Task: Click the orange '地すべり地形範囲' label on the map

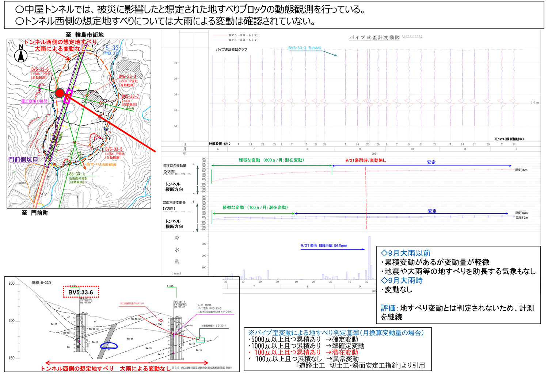Action: pyautogui.click(x=101, y=164)
